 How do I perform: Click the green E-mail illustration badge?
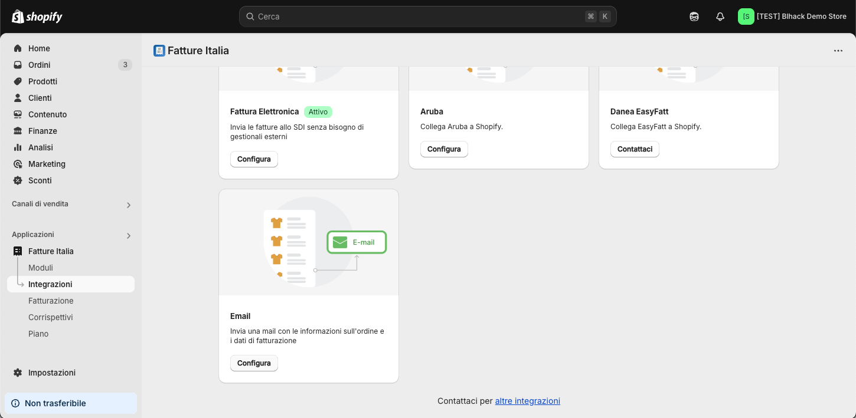(x=357, y=242)
